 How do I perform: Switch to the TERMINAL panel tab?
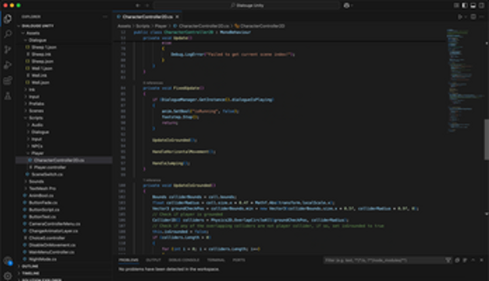pos(216,260)
